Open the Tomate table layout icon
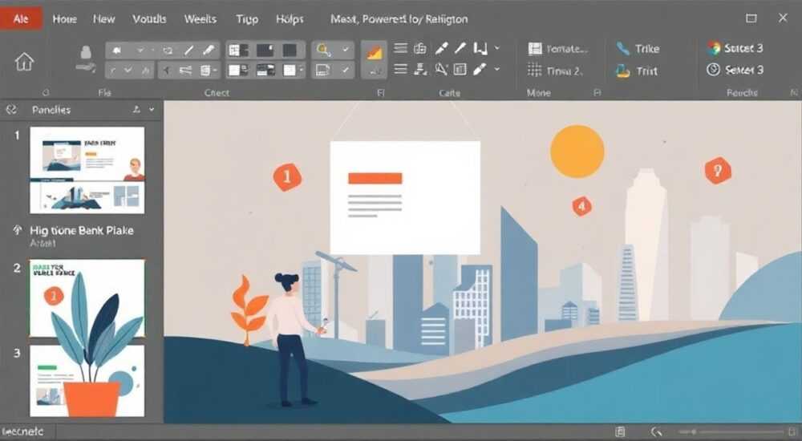This screenshot has height=441, width=802. pyautogui.click(x=534, y=49)
